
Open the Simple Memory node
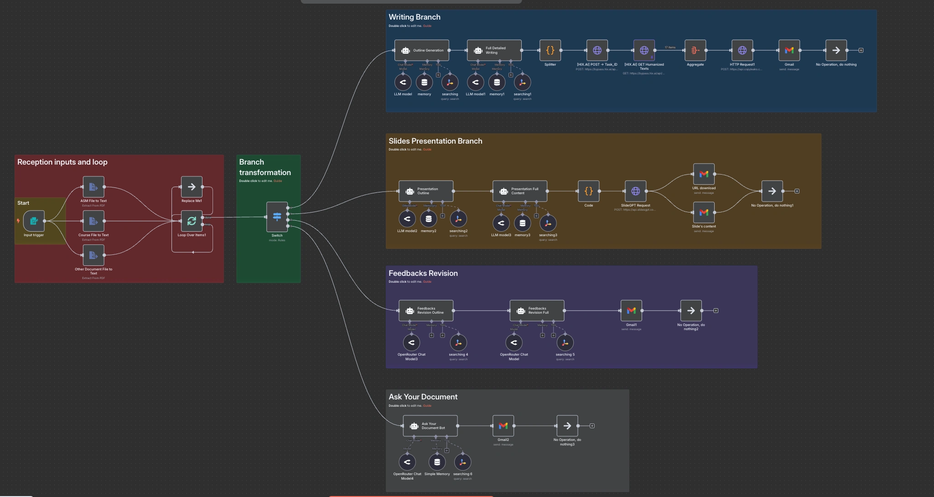click(437, 462)
